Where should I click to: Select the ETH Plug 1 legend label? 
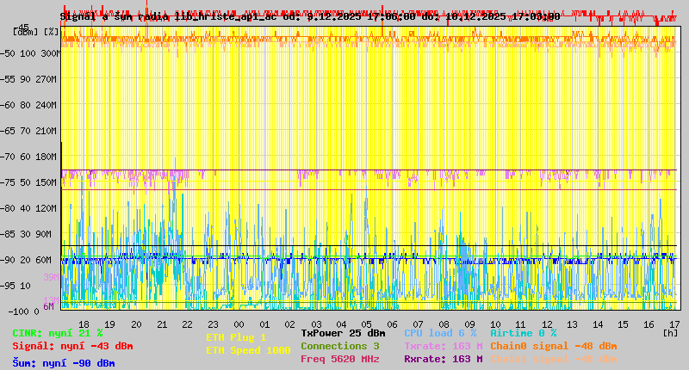[237, 337]
